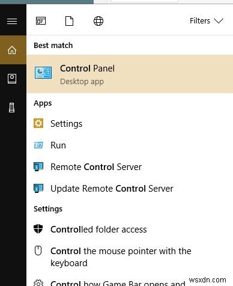Filter results by Documents icon

click(69, 21)
